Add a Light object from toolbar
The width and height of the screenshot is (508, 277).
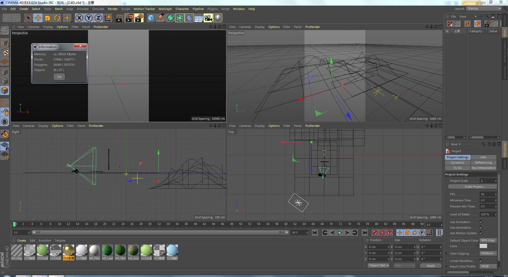pyautogui.click(x=218, y=18)
